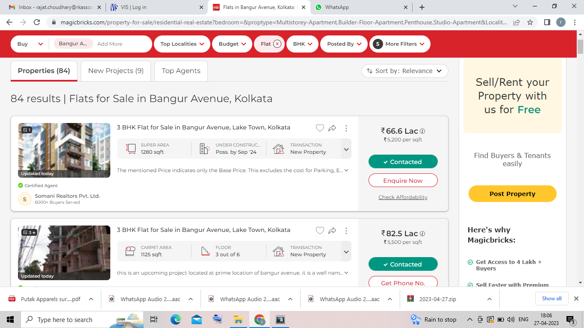
Task: Open the BHK filter dropdown
Action: 303,44
